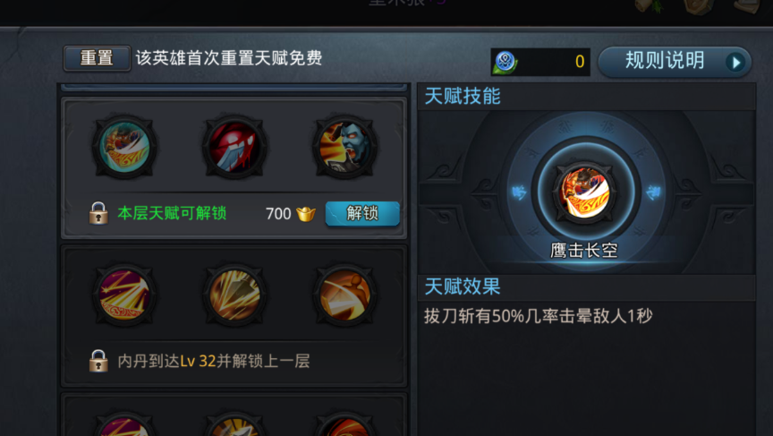Click the 解锁 unlock button

pyautogui.click(x=362, y=214)
